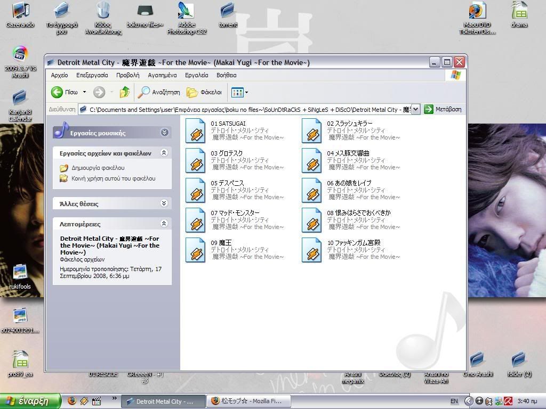Image resolution: width=546 pixels, height=409 pixels.
Task: Select the pro89_ea desktop icon
Action: 20,364
